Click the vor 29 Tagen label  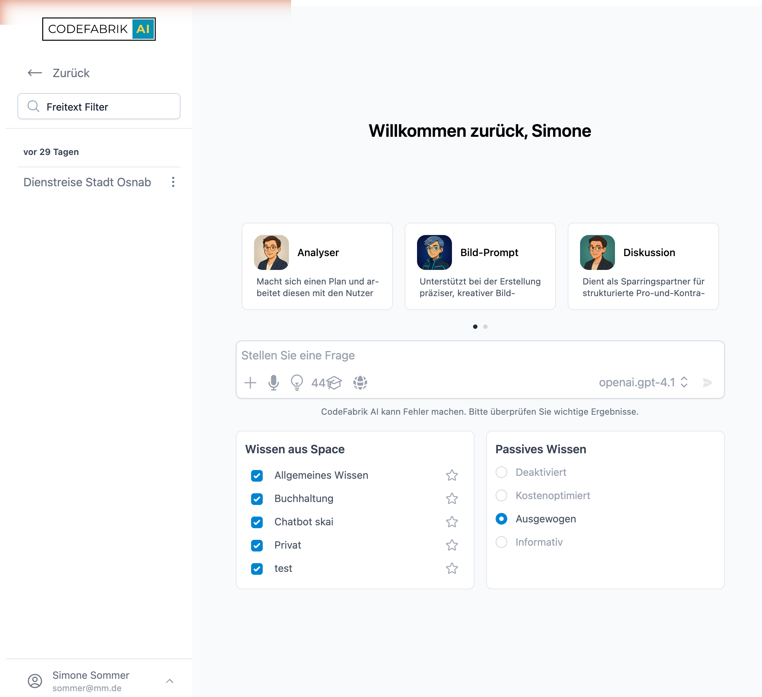coord(51,152)
